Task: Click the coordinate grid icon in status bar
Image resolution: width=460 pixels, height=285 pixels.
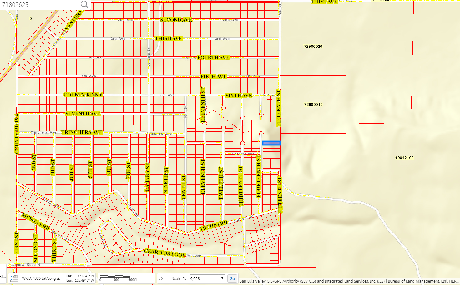Action: (14, 278)
